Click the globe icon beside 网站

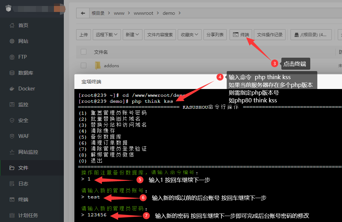click(x=12, y=41)
